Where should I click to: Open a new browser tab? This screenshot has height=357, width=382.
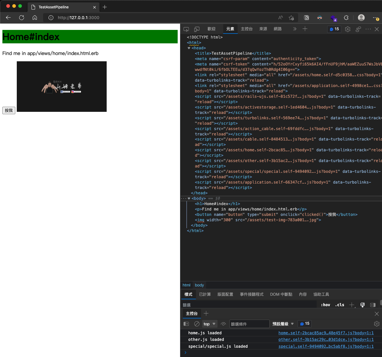tap(105, 7)
